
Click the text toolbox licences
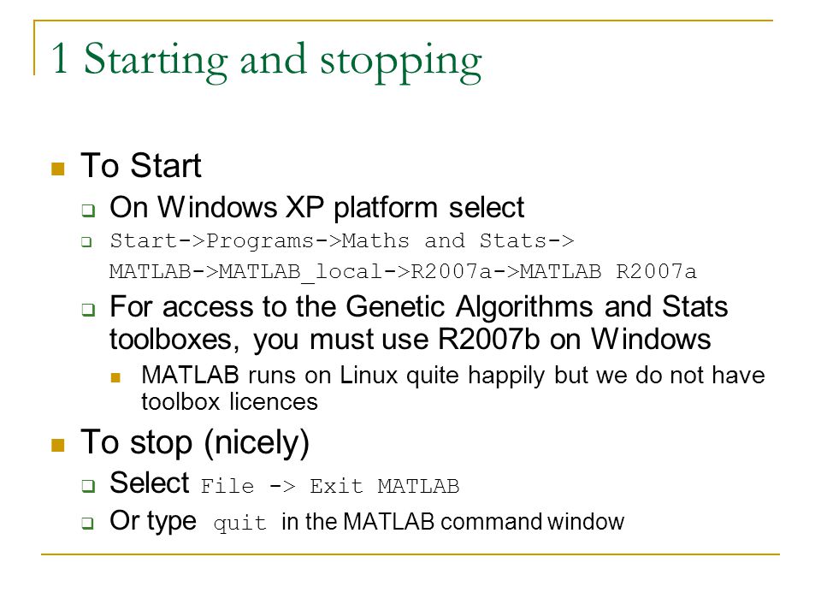(x=229, y=402)
